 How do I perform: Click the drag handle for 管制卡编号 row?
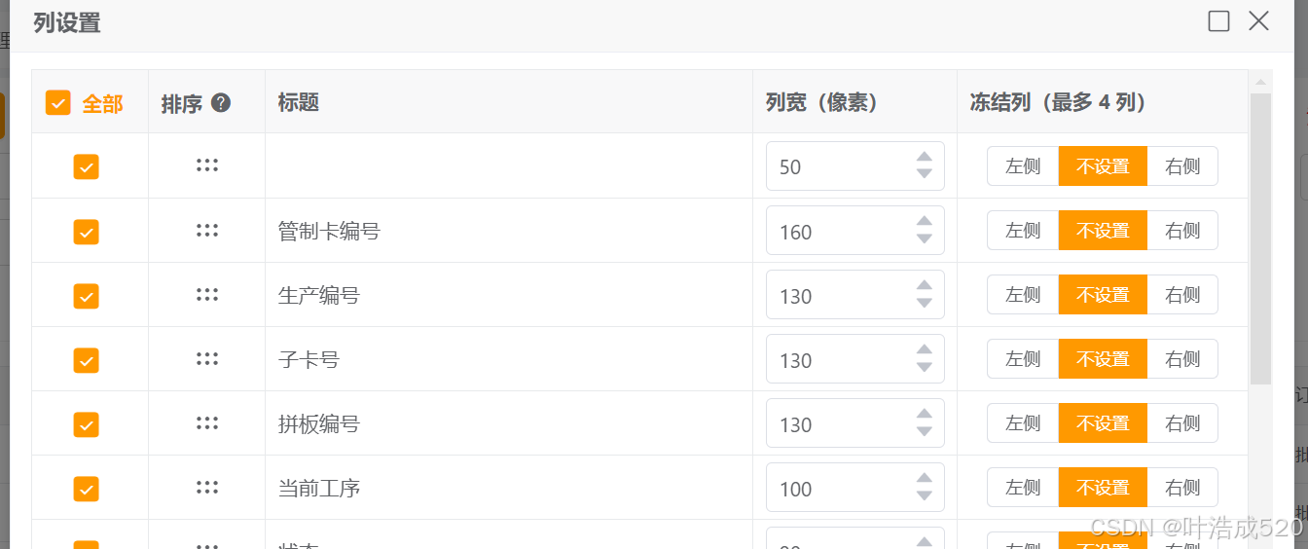tap(206, 231)
